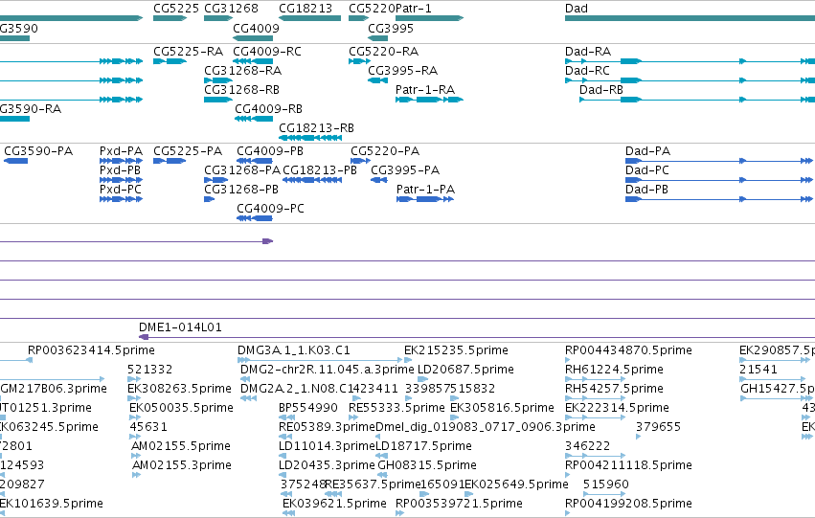Click the CG18213-PB protein feature
815x518 pixels.
click(x=312, y=180)
